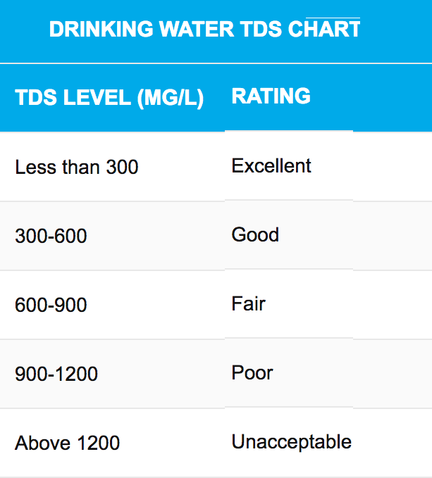The width and height of the screenshot is (432, 478).
Task: Click TDS in the chart title
Action: (x=261, y=30)
